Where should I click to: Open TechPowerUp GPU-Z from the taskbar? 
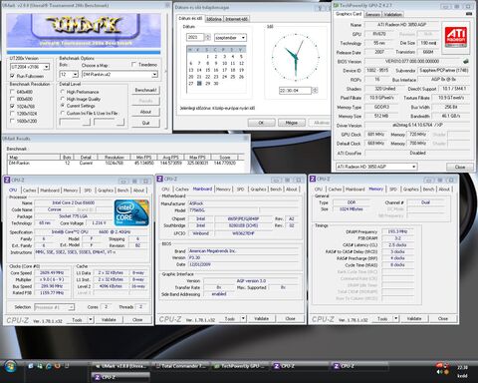240,366
